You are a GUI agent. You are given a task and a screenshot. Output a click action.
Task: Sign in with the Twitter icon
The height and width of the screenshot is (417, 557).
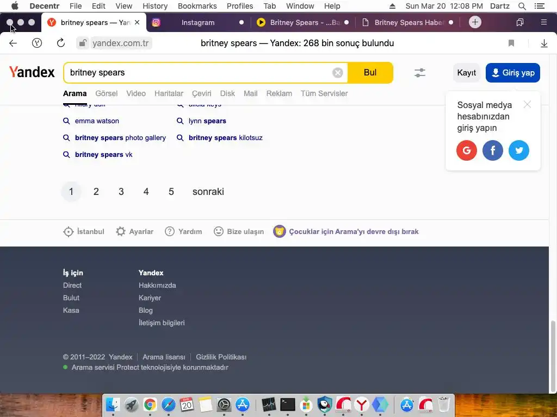[518, 150]
